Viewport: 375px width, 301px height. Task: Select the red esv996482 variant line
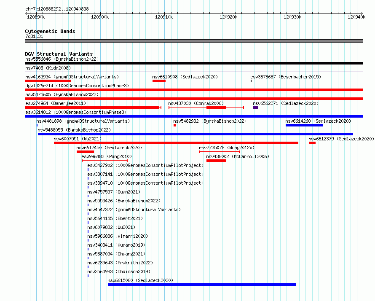[105, 161]
